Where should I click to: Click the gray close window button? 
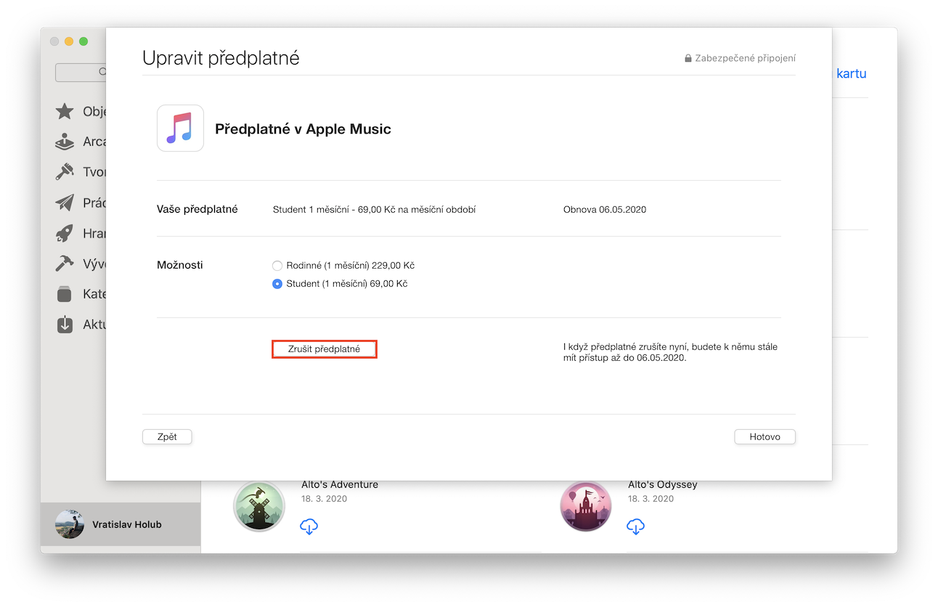[x=54, y=41]
